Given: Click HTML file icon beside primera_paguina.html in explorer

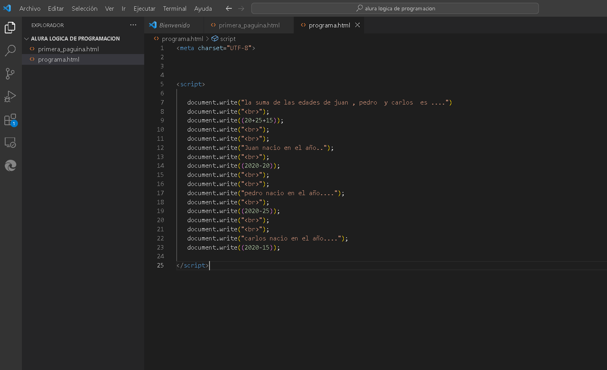Looking at the screenshot, I should coord(32,49).
